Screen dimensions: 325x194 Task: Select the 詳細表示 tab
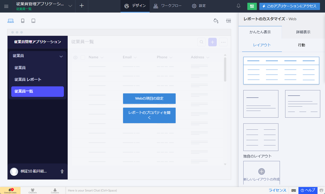click(x=303, y=32)
